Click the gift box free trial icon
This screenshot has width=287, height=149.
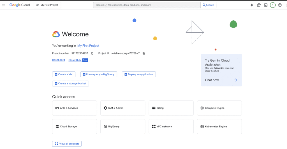[259, 5]
